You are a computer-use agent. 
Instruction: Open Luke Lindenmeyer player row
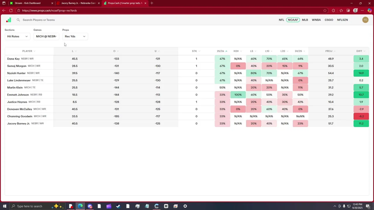[187, 80]
